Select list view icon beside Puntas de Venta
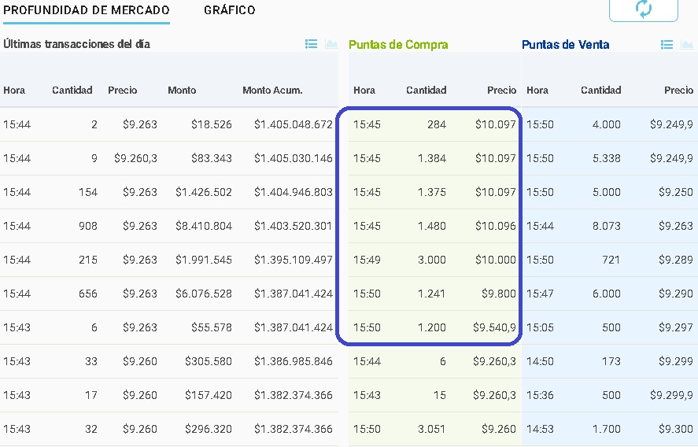 [x=667, y=45]
